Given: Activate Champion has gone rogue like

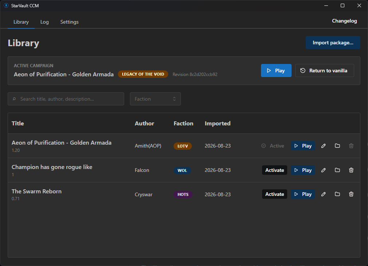Looking at the screenshot, I should (x=274, y=170).
